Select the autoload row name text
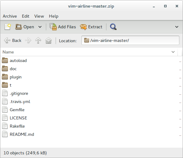 (18, 60)
